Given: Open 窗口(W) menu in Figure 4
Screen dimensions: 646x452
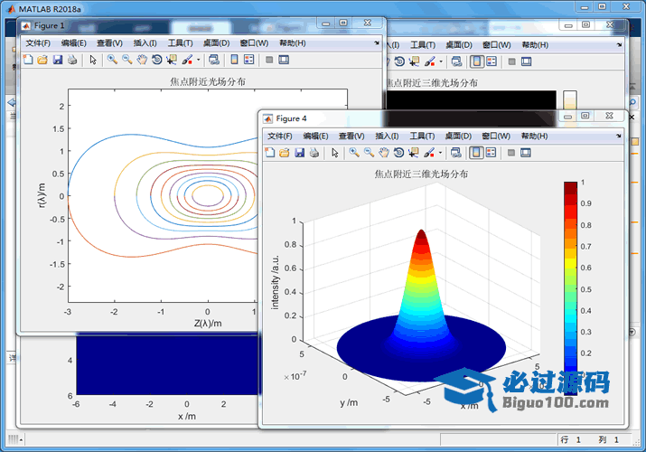Looking at the screenshot, I should point(496,137).
